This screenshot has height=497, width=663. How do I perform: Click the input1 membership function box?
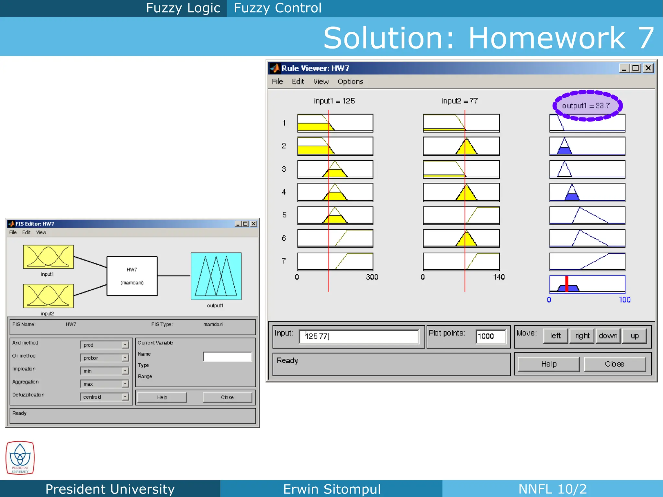48,257
